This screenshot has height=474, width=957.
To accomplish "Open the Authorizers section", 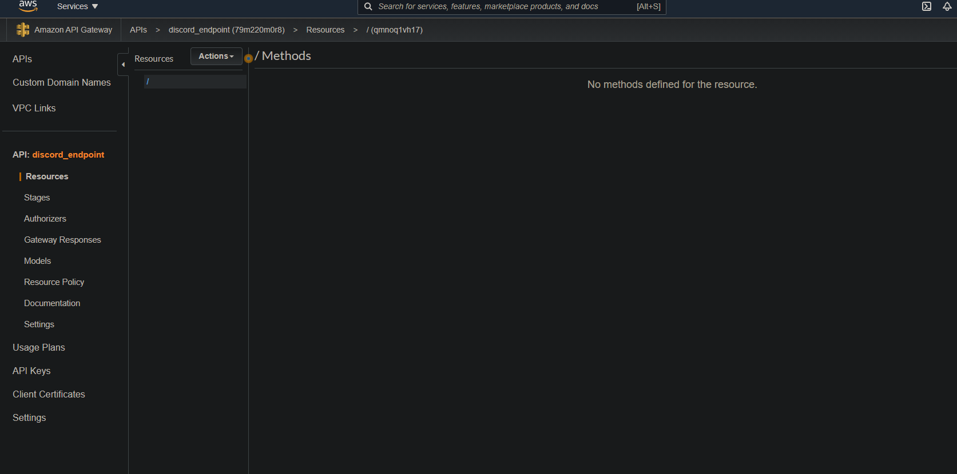I will point(45,219).
